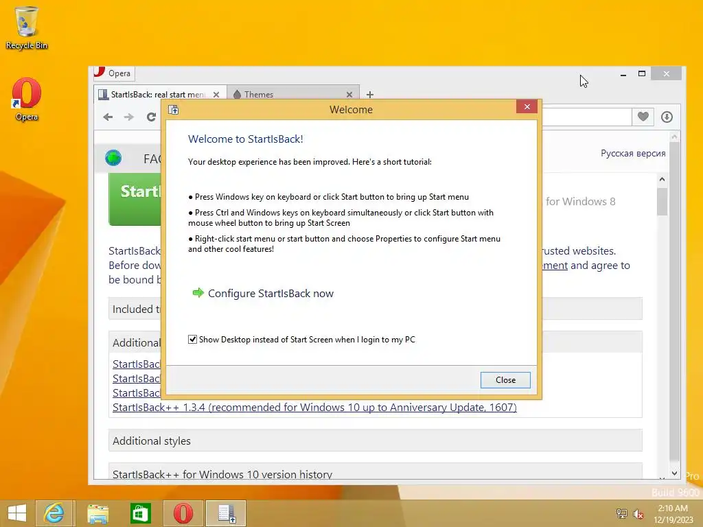Click Configure StartIsBack now link
The image size is (703, 527).
270,294
